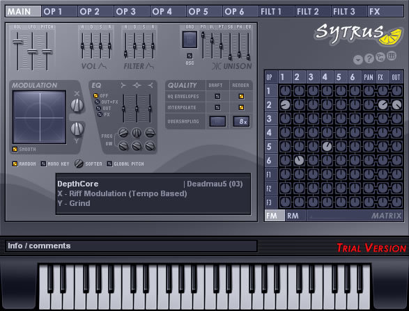Screen dimensions: 409x311
Task: Open the options dropdown arrow icon under logo
Action: [x=358, y=60]
